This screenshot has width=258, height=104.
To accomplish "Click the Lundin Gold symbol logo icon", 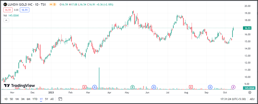I will coord(5,5).
